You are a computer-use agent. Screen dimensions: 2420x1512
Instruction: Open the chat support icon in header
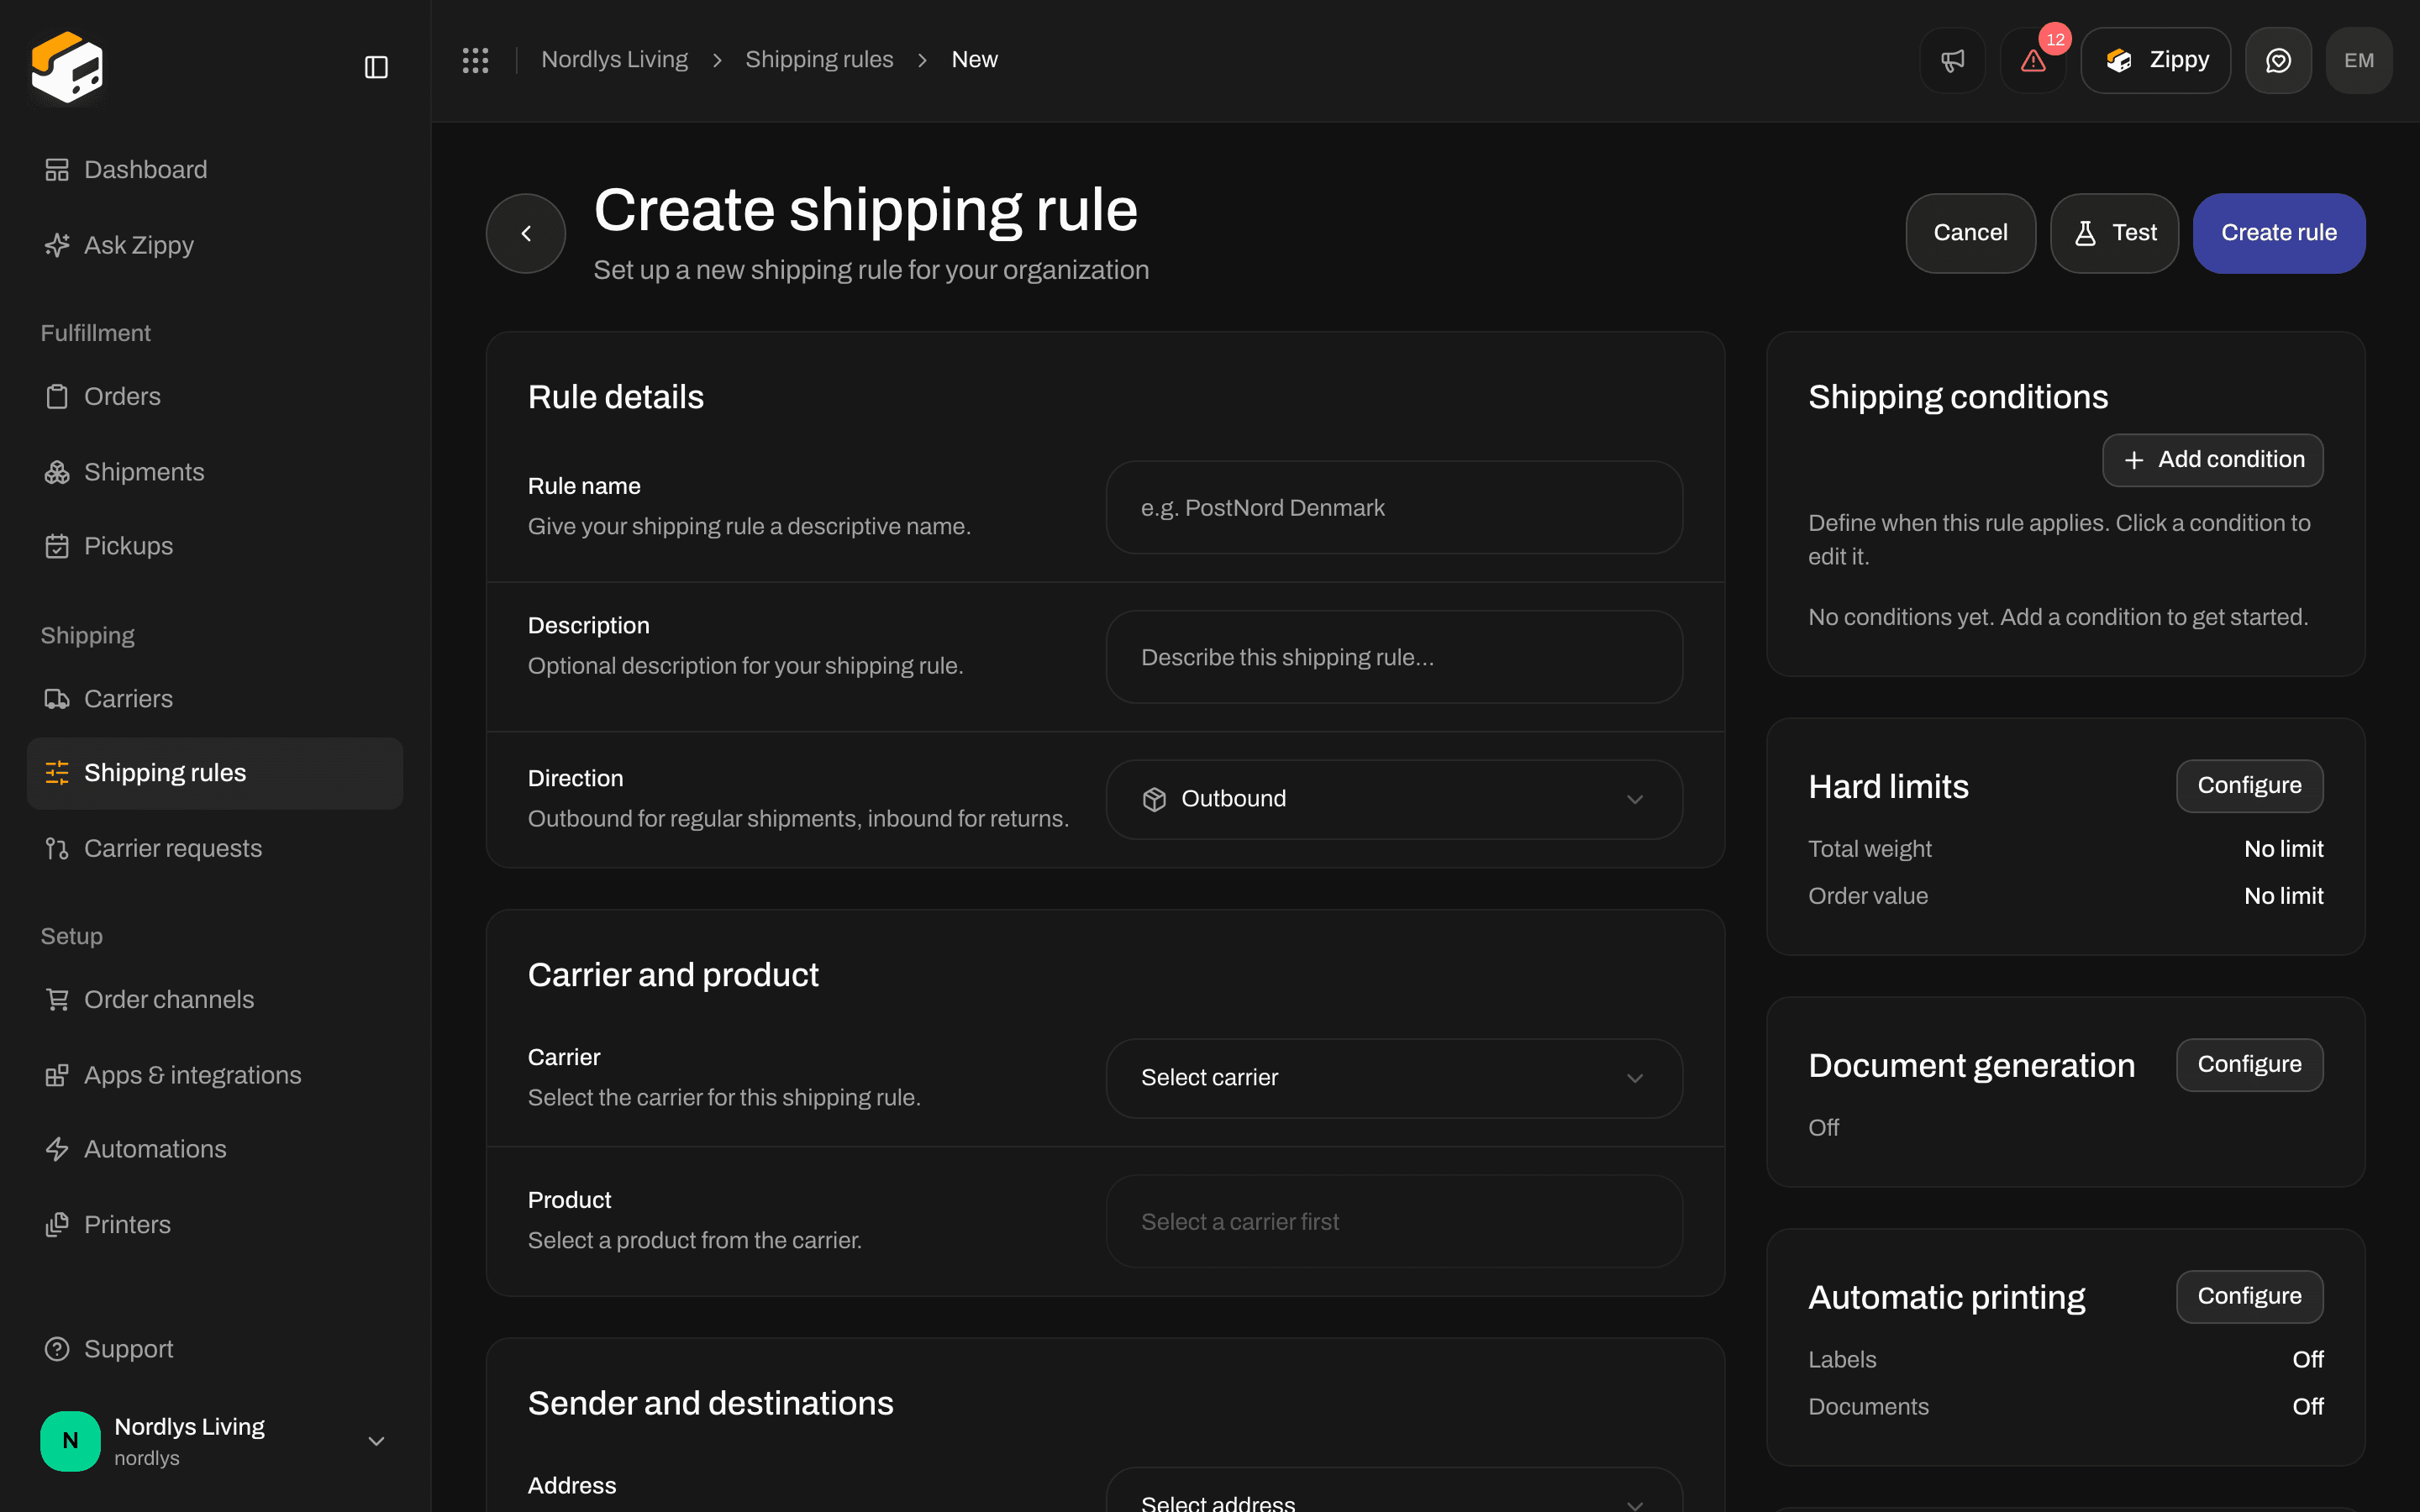click(2278, 60)
